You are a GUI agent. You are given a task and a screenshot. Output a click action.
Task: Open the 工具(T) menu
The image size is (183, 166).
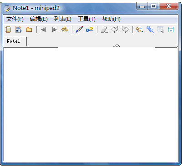[x=86, y=19]
